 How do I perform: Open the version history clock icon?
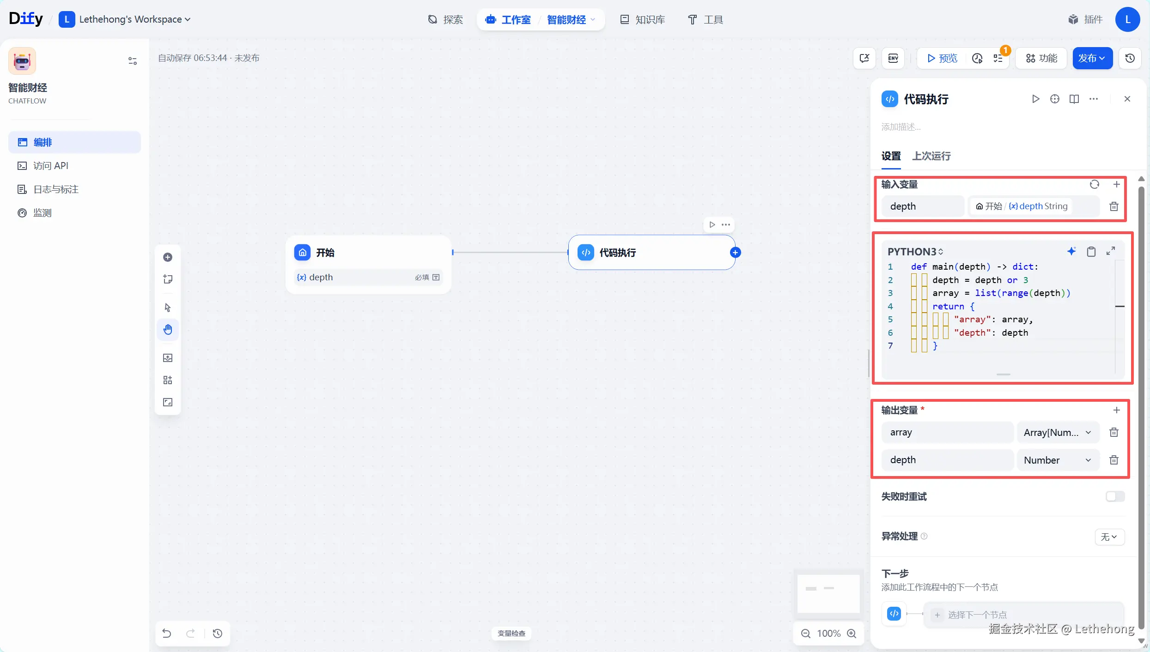[1130, 58]
